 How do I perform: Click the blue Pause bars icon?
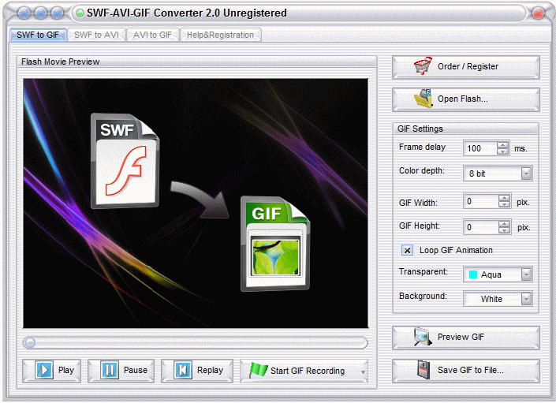click(x=109, y=370)
